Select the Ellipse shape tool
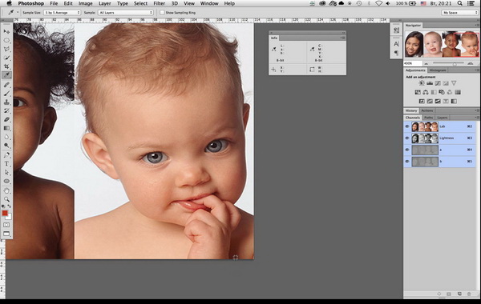The height and width of the screenshot is (304, 481). coord(6,182)
